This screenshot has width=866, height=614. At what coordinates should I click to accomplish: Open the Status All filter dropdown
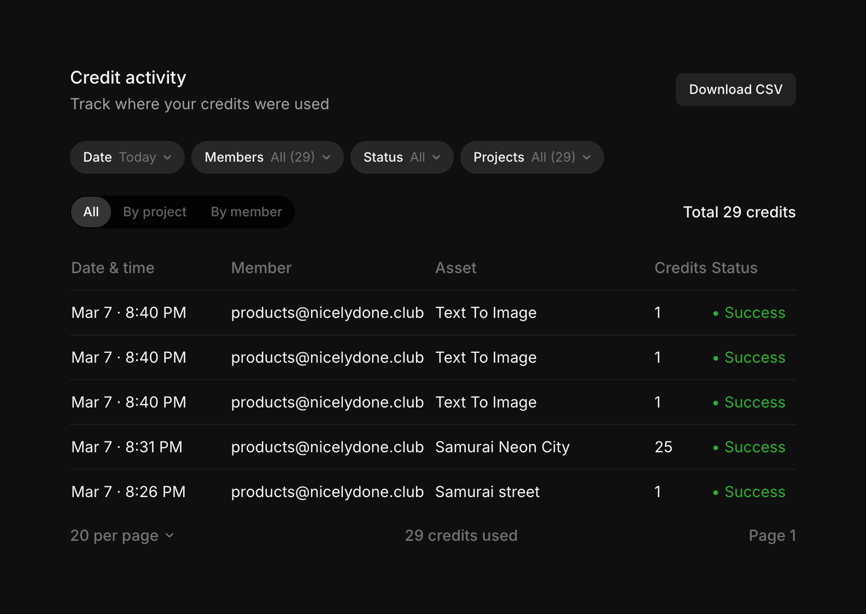[x=401, y=157]
